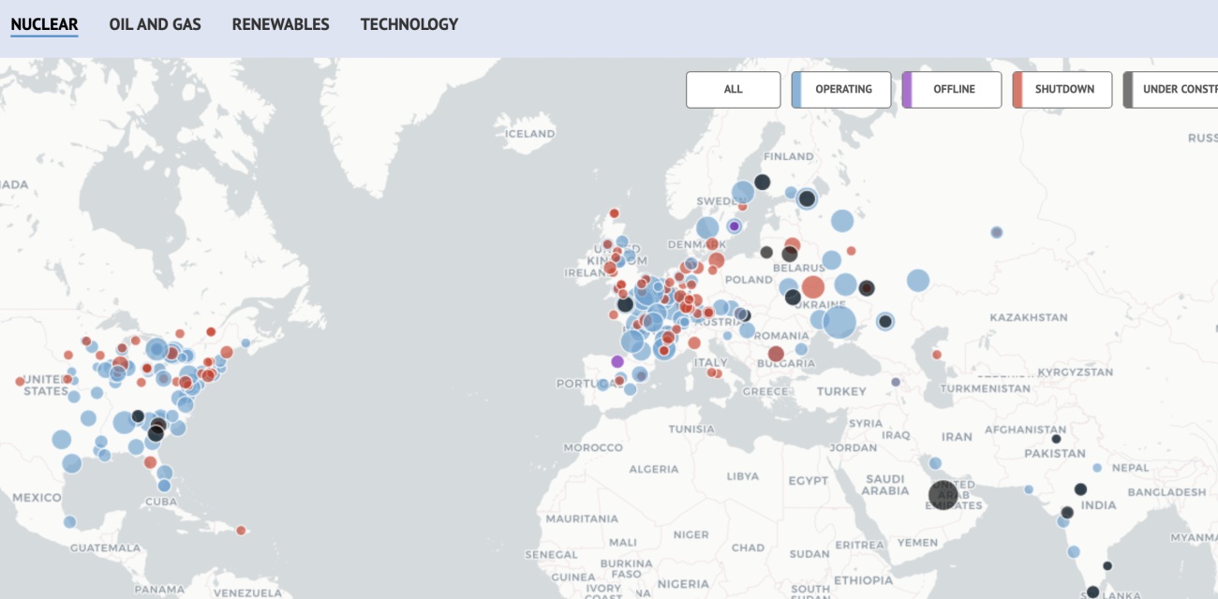Click the purple offline marker in Spain

point(617,361)
